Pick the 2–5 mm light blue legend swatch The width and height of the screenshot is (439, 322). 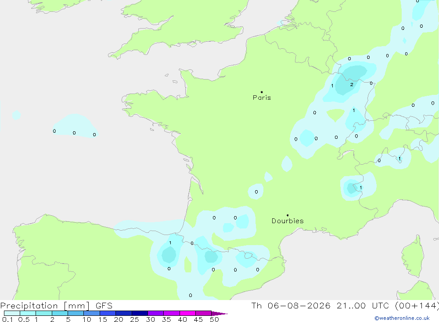pos(60,313)
